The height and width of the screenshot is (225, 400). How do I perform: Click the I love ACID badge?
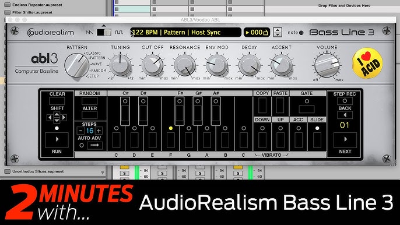pyautogui.click(x=367, y=64)
